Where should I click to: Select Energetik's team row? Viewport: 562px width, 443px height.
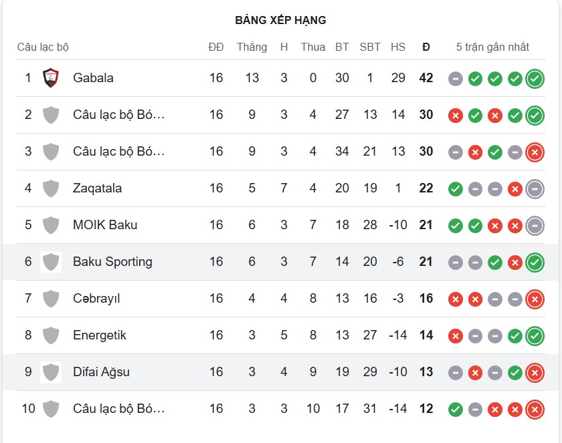click(281, 335)
